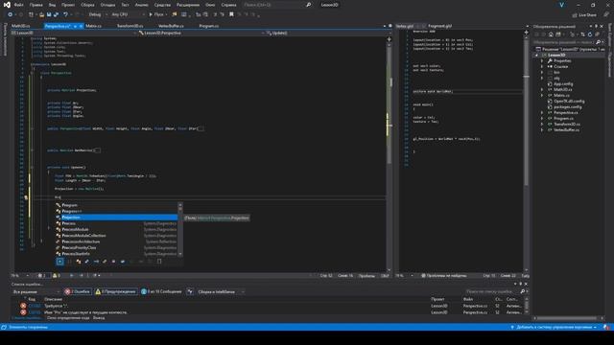Collapse the Lesson3D project node
Viewport: 614px width, 345px height.
click(537, 56)
